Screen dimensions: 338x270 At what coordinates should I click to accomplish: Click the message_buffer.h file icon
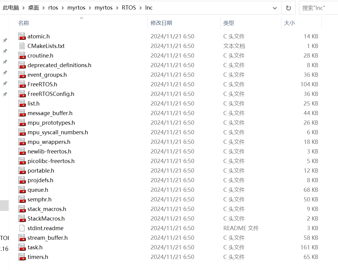click(22, 113)
